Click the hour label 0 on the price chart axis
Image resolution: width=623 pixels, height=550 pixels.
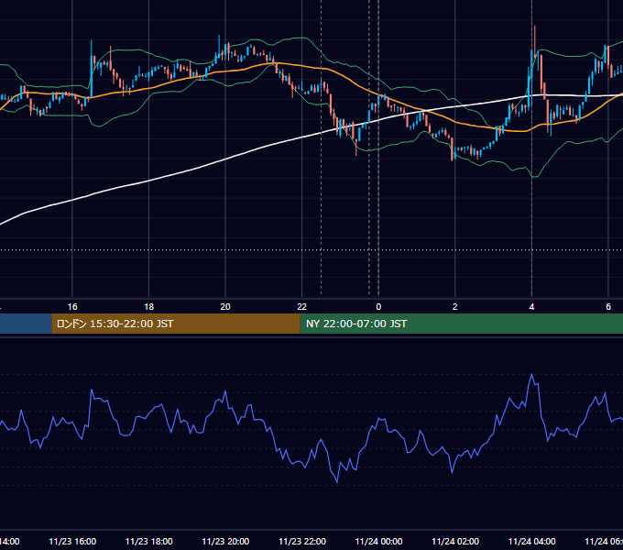tap(378, 307)
